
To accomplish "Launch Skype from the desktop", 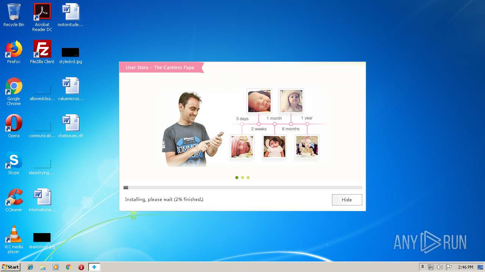I will pos(14,163).
